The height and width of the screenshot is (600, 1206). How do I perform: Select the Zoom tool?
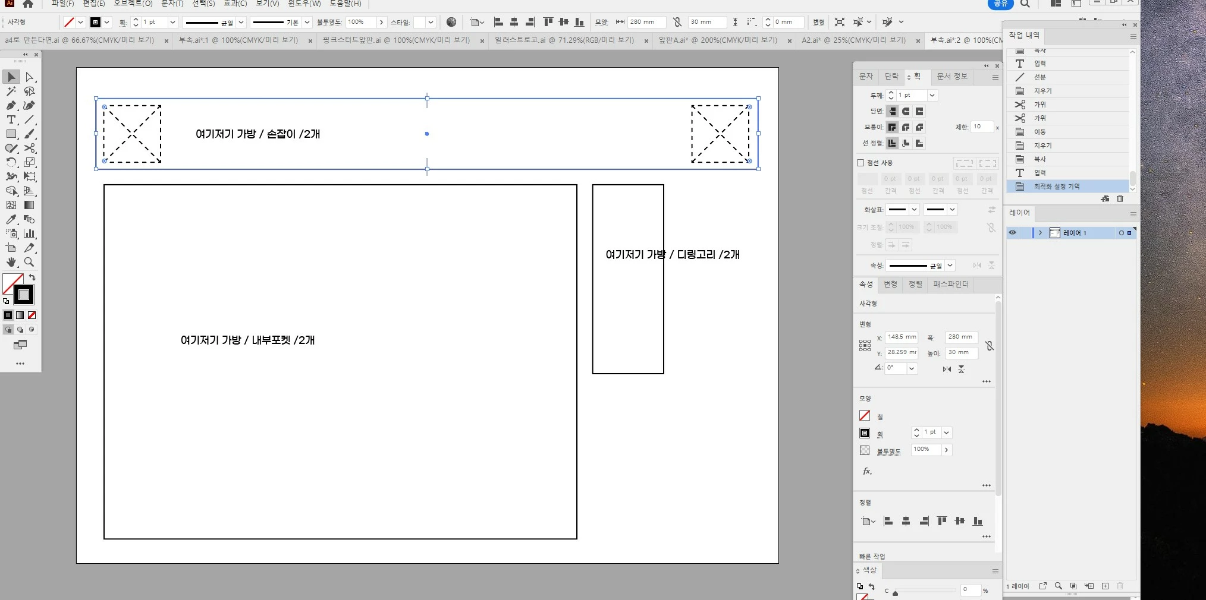29,263
